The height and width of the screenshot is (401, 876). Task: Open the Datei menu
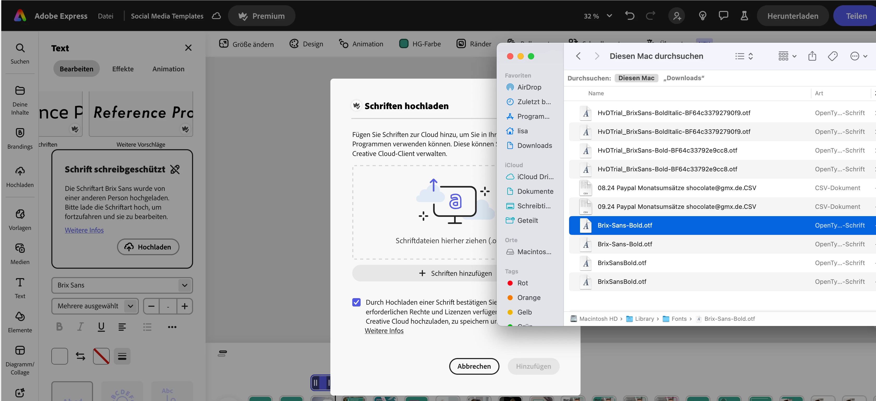(106, 16)
